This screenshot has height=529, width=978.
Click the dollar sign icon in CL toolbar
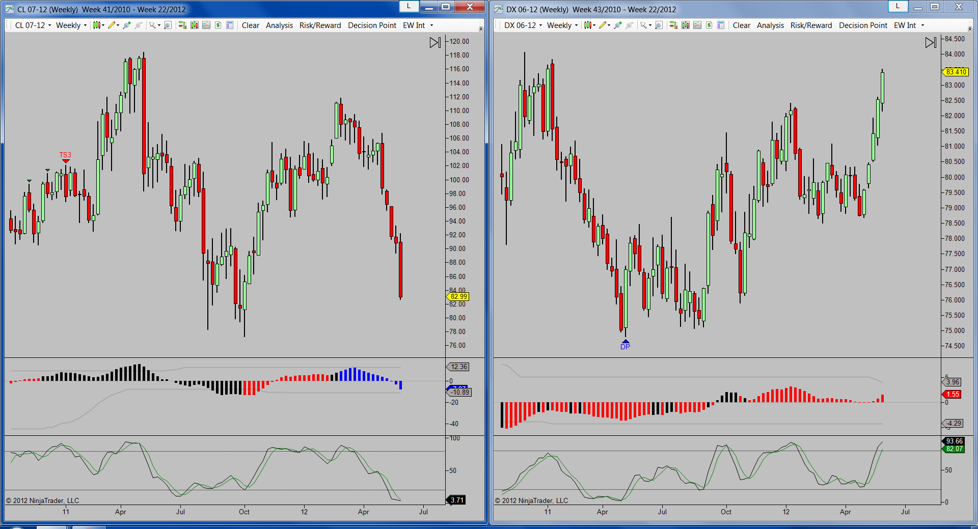pyautogui.click(x=218, y=25)
